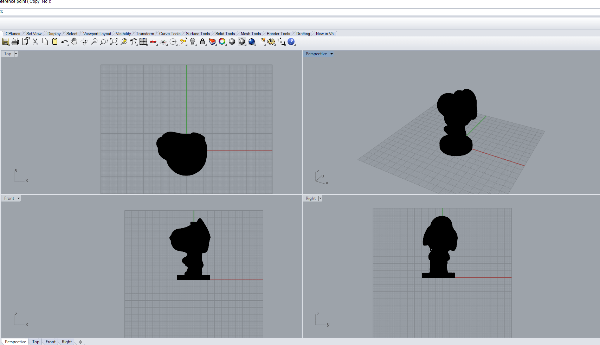Click in the command input field
Image resolution: width=600 pixels, height=345 pixels.
click(300, 12)
